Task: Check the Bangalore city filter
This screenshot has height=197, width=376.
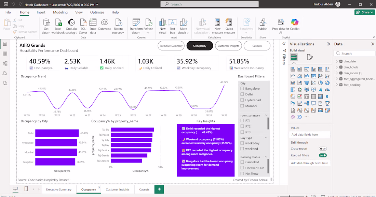Action: click(x=242, y=89)
